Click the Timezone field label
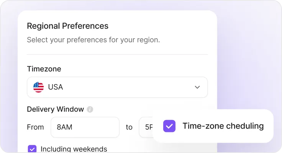Image resolution: width=282 pixels, height=153 pixels. coord(44,69)
